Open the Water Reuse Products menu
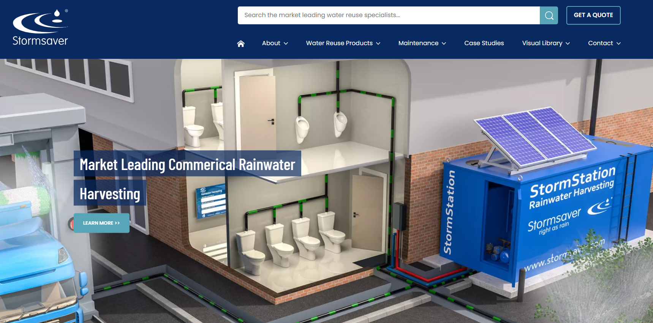 [339, 43]
